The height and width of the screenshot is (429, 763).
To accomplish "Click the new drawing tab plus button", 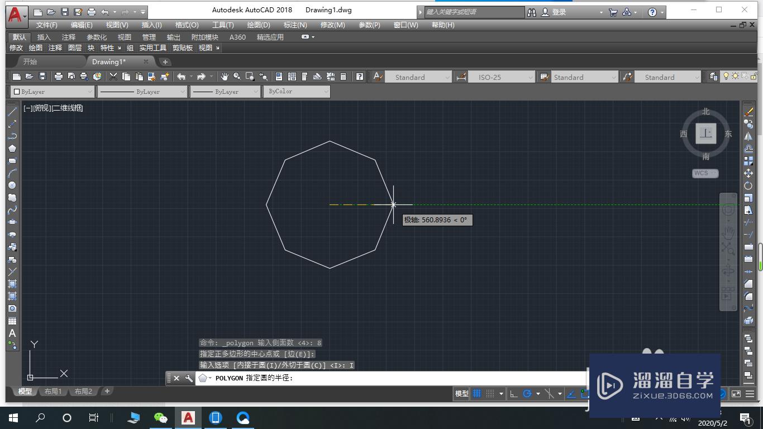I will click(165, 62).
